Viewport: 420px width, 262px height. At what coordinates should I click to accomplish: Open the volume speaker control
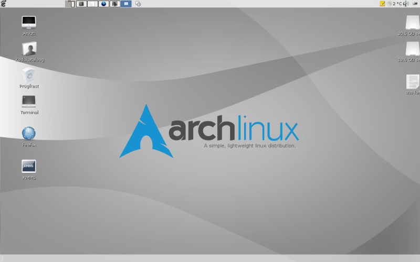[406, 4]
